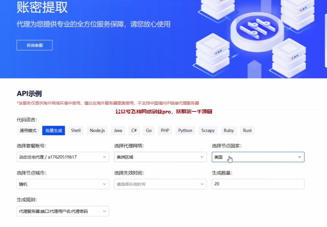
Task: Click the 生成数量 input field
Action: tap(258, 184)
